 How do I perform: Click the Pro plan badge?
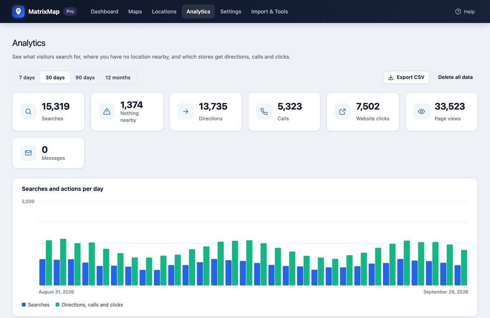click(70, 11)
